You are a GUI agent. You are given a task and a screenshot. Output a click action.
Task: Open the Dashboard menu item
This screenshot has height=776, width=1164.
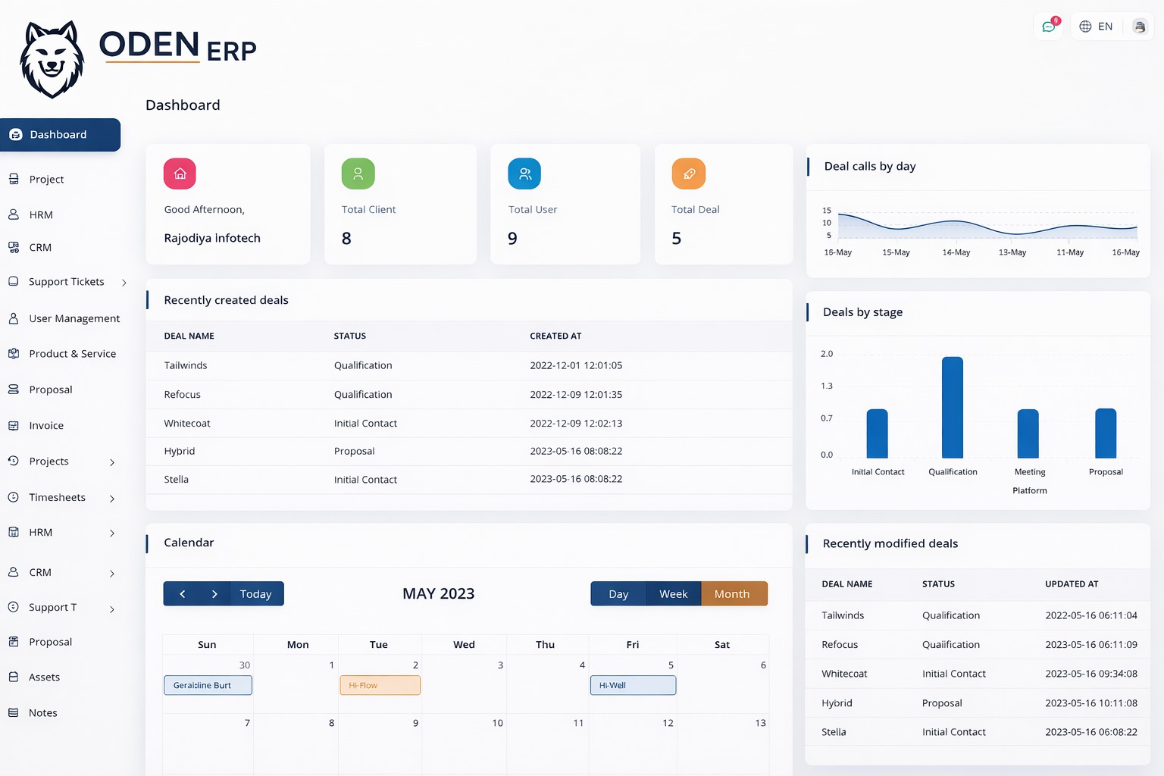tap(58, 134)
